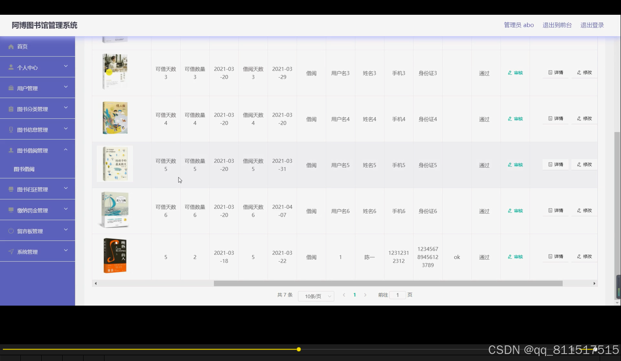
Task: Click 修改 for the 用户名5 row
Action: click(585, 165)
